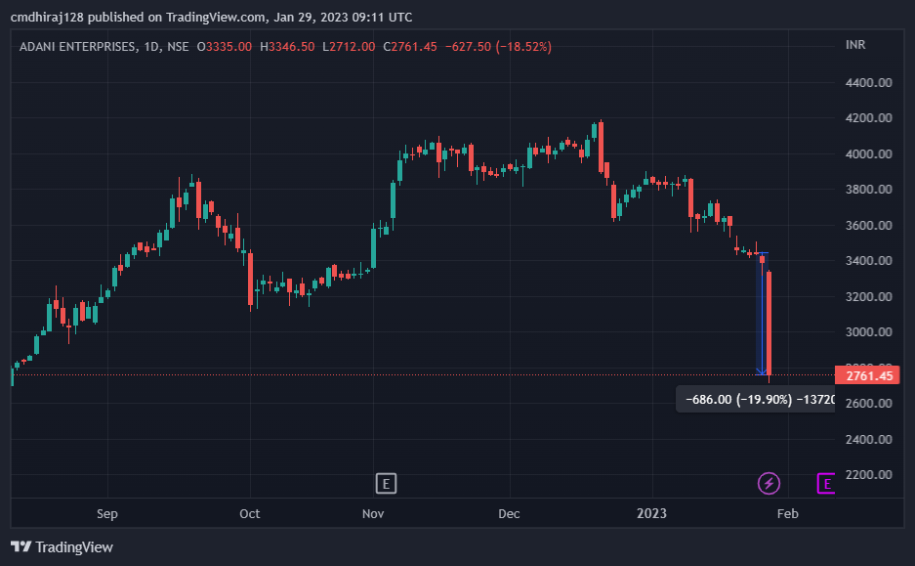Click the -686.00 (-19.90%) measurement tooltip
The image size is (915, 566).
tap(755, 400)
